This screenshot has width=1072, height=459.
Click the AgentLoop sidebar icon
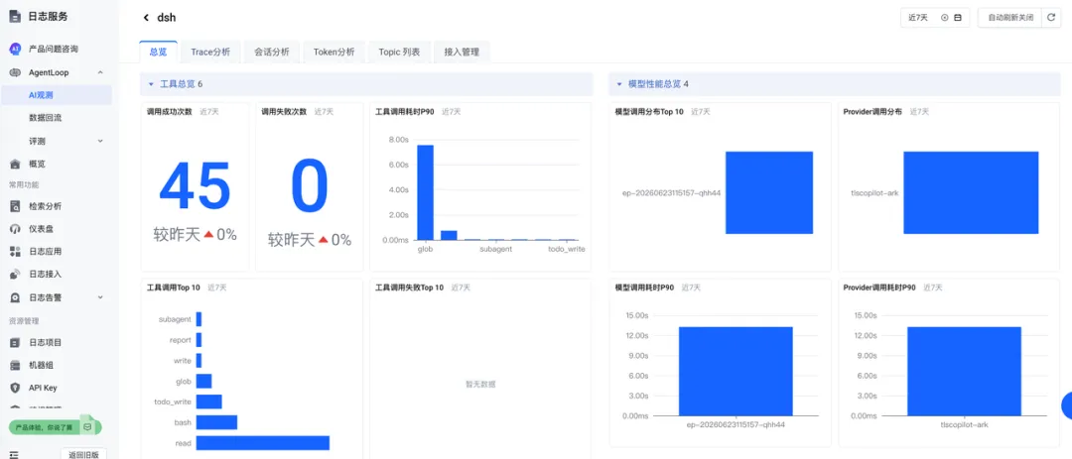click(15, 72)
